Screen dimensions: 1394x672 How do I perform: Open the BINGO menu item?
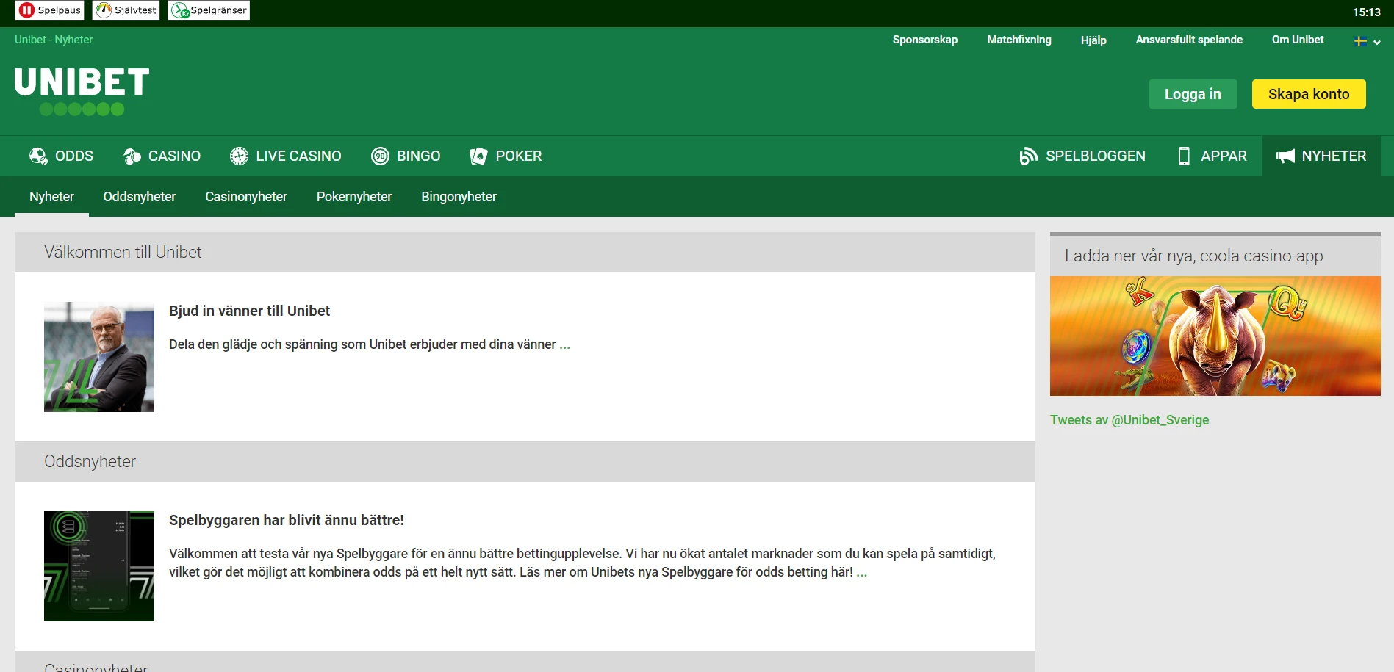pyautogui.click(x=406, y=156)
